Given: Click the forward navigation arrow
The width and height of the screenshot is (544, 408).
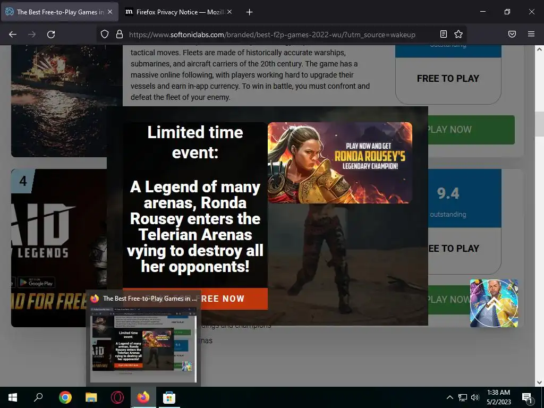Looking at the screenshot, I should [32, 35].
